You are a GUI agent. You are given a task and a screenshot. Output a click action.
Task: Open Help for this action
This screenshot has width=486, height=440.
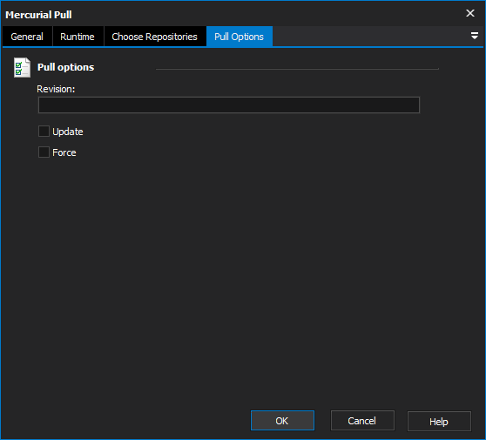tap(439, 421)
